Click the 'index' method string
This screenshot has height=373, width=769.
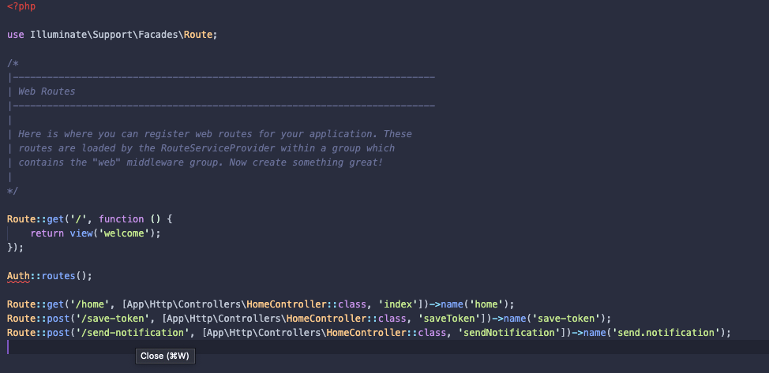point(400,304)
